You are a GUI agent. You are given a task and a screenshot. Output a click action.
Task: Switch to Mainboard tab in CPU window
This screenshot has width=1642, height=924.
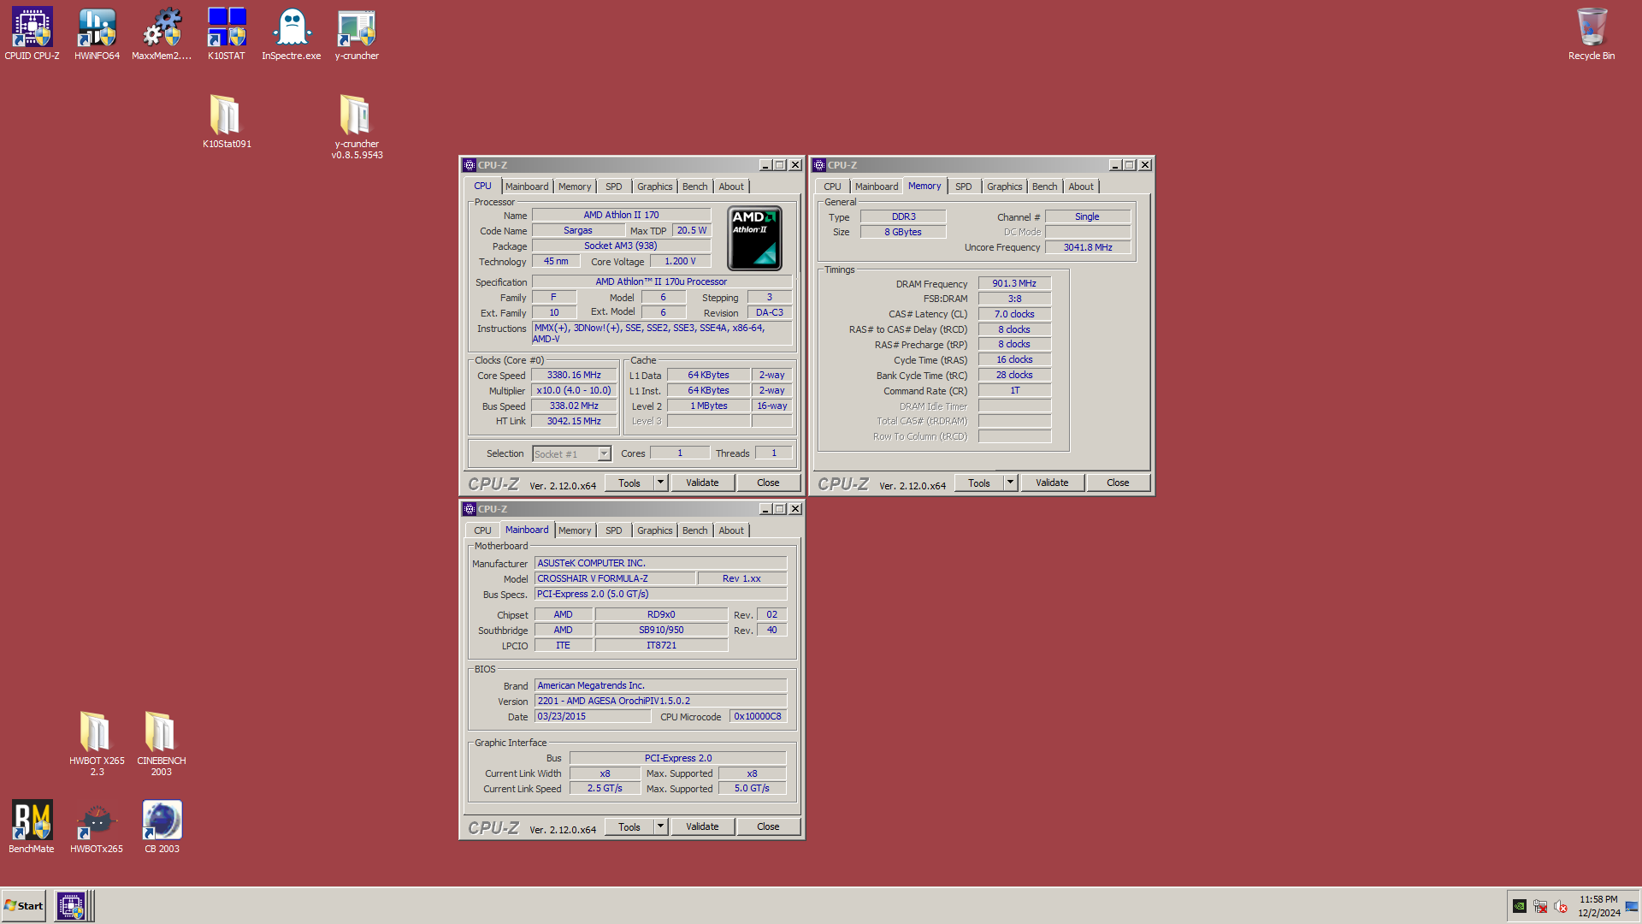tap(527, 187)
